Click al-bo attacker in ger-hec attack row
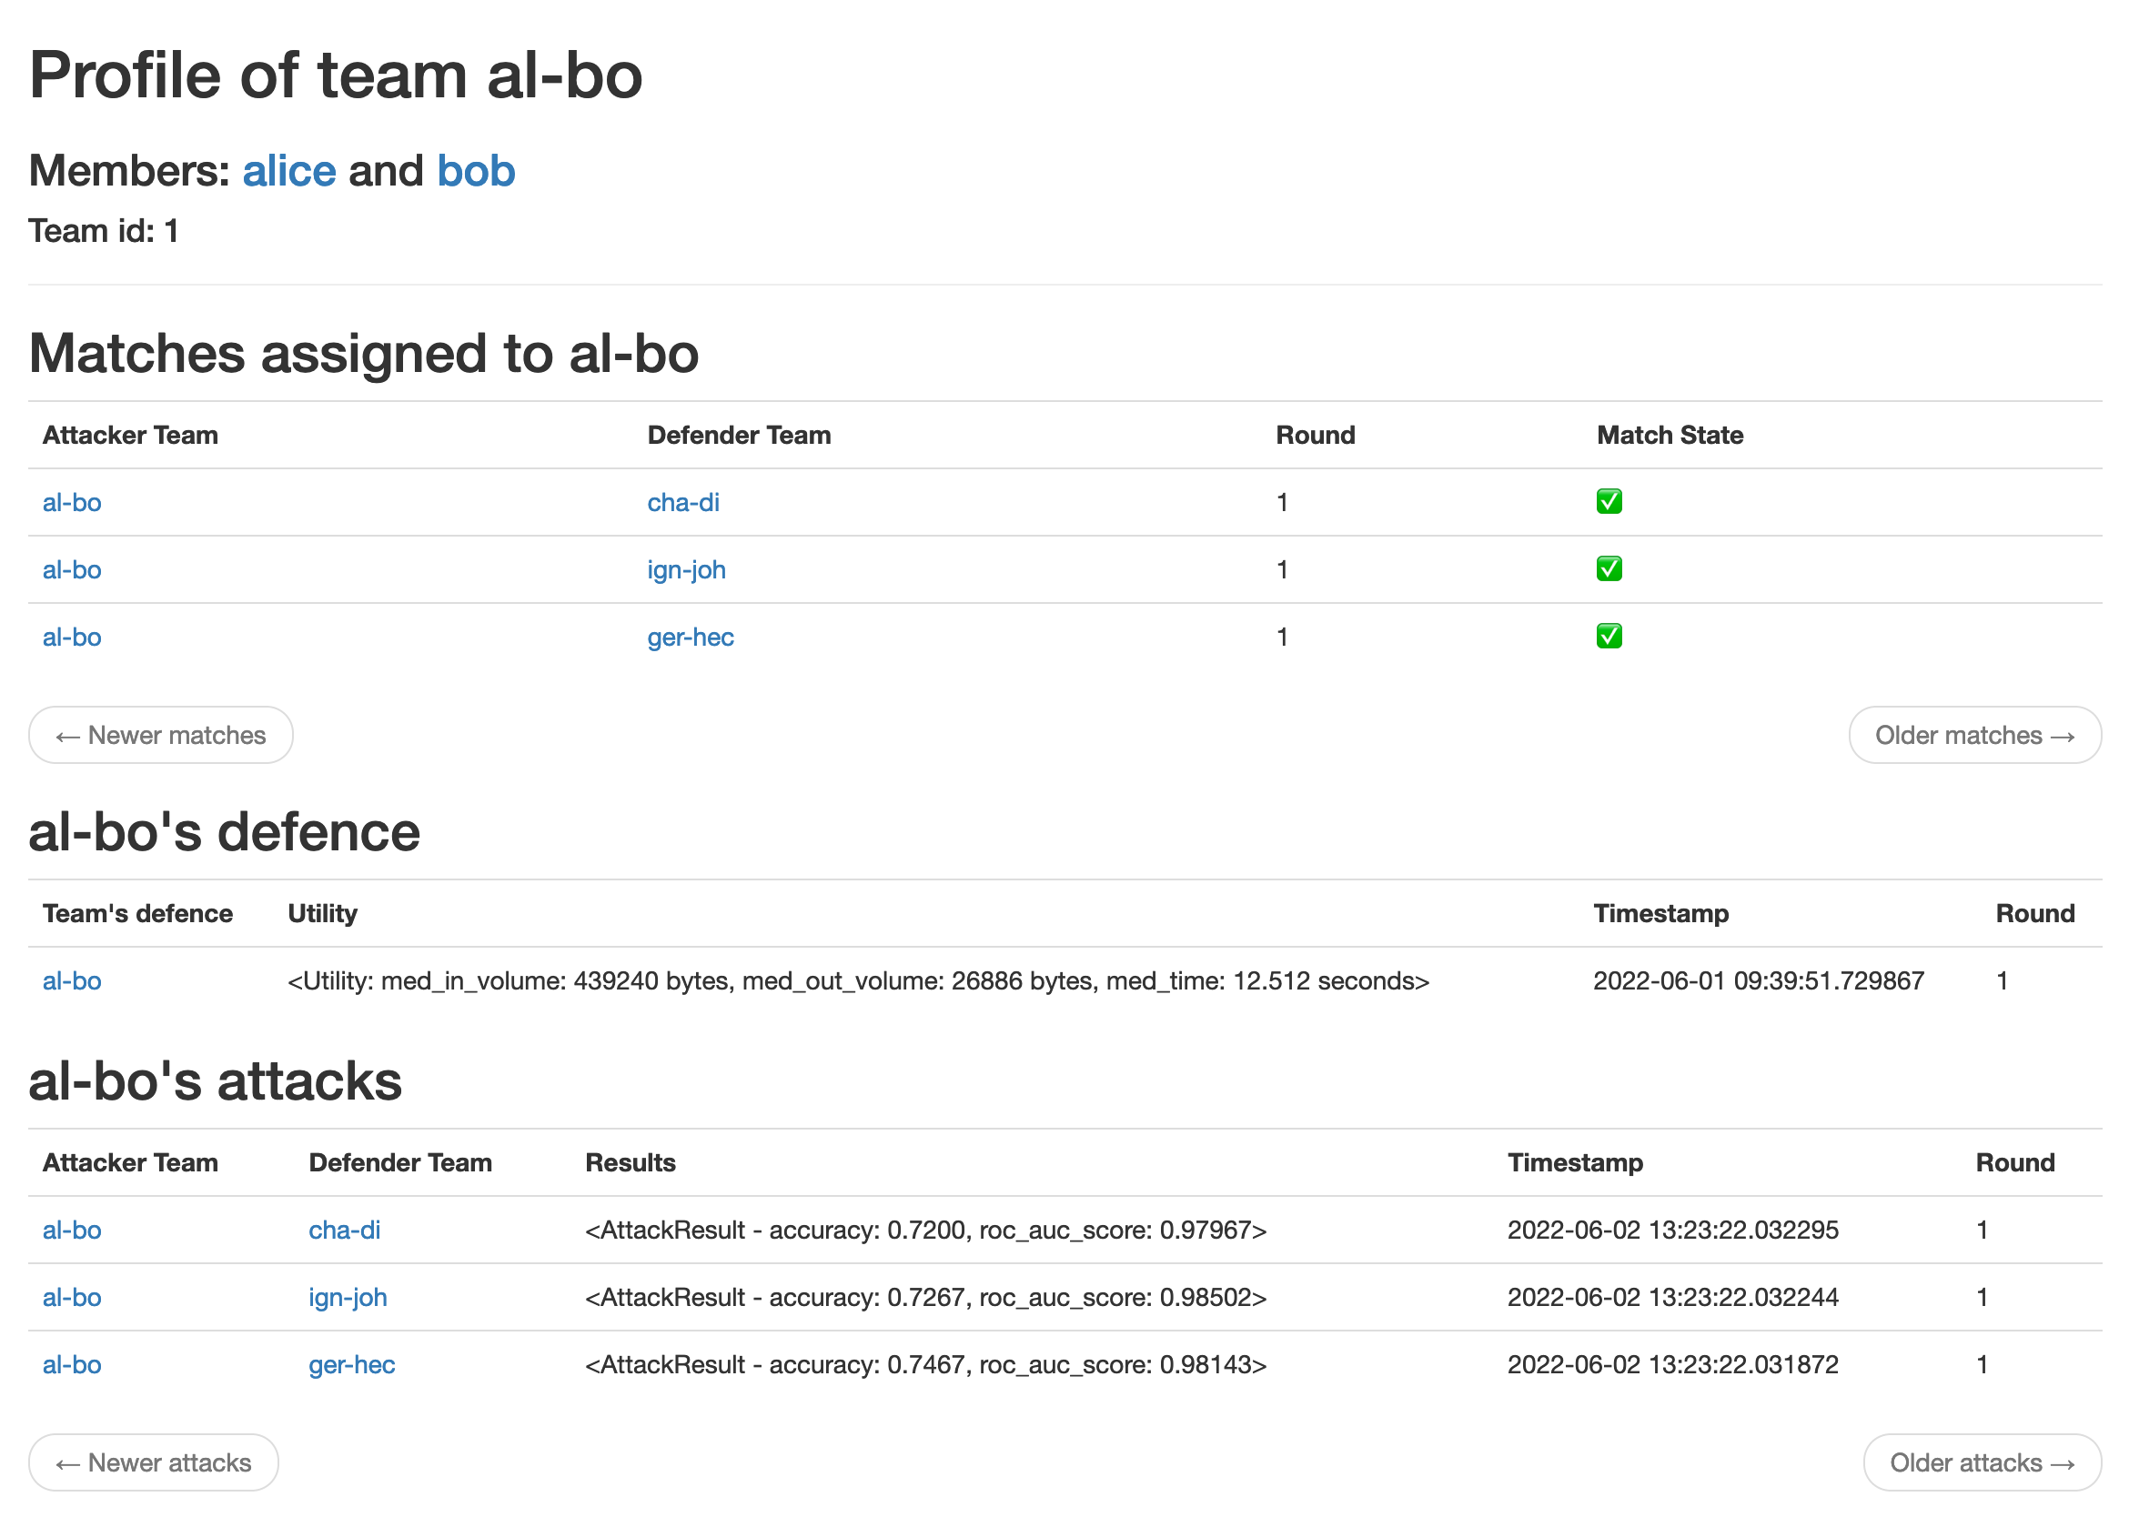 point(72,1364)
